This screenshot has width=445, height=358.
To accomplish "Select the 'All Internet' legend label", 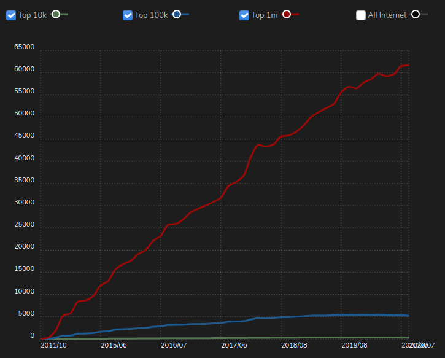I will pos(387,15).
